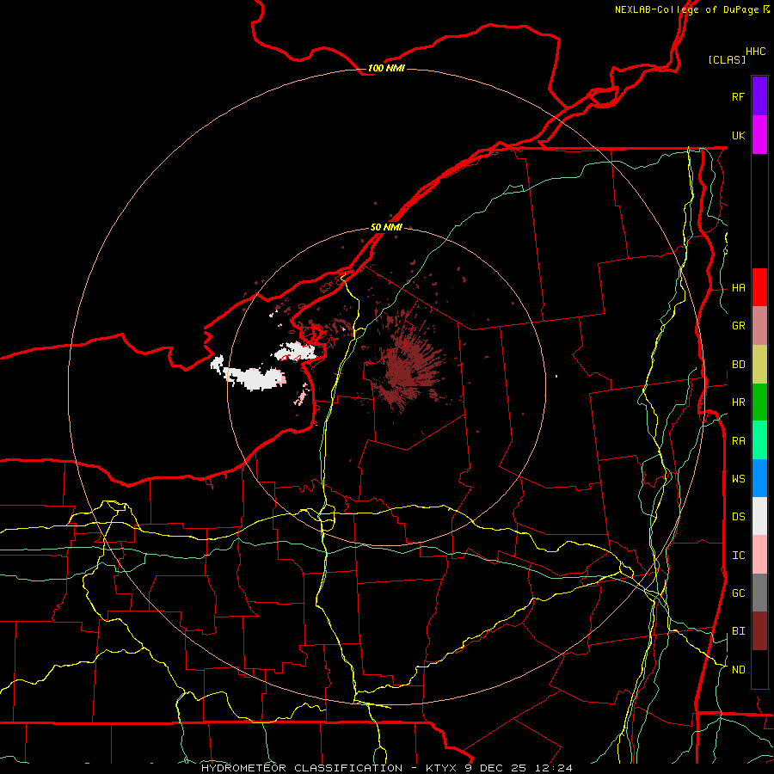Click the RF legend label
This screenshot has width=774, height=774.
[739, 96]
